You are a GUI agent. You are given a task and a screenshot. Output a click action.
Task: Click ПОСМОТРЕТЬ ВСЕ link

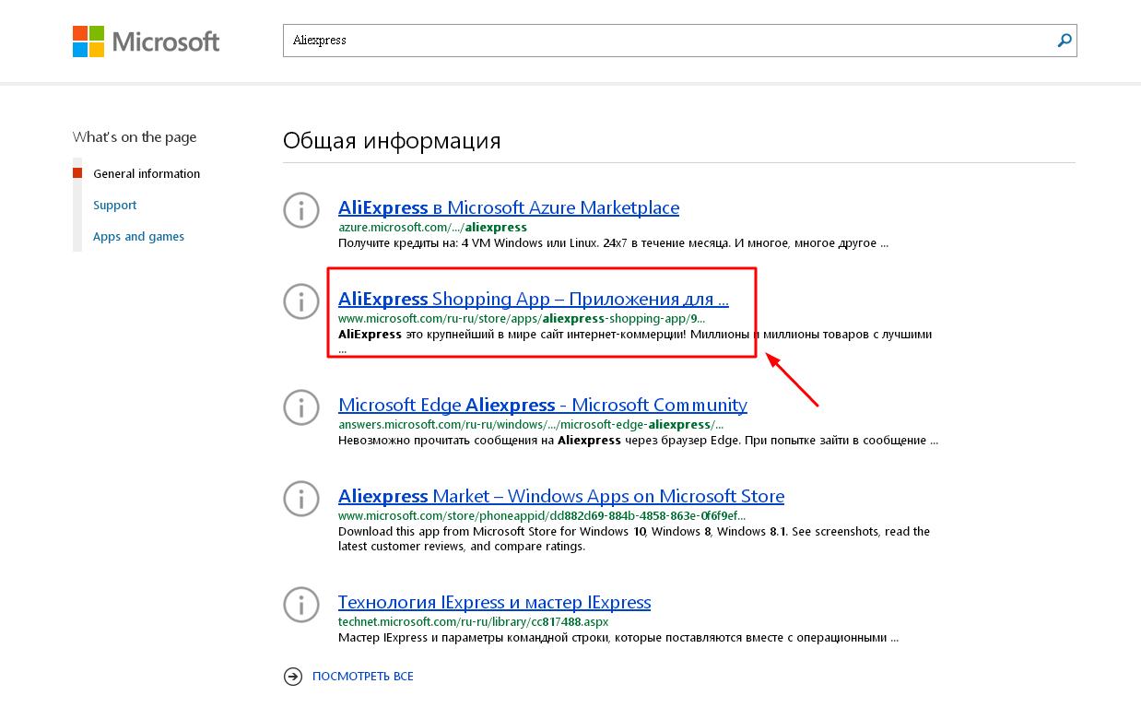[x=363, y=677]
